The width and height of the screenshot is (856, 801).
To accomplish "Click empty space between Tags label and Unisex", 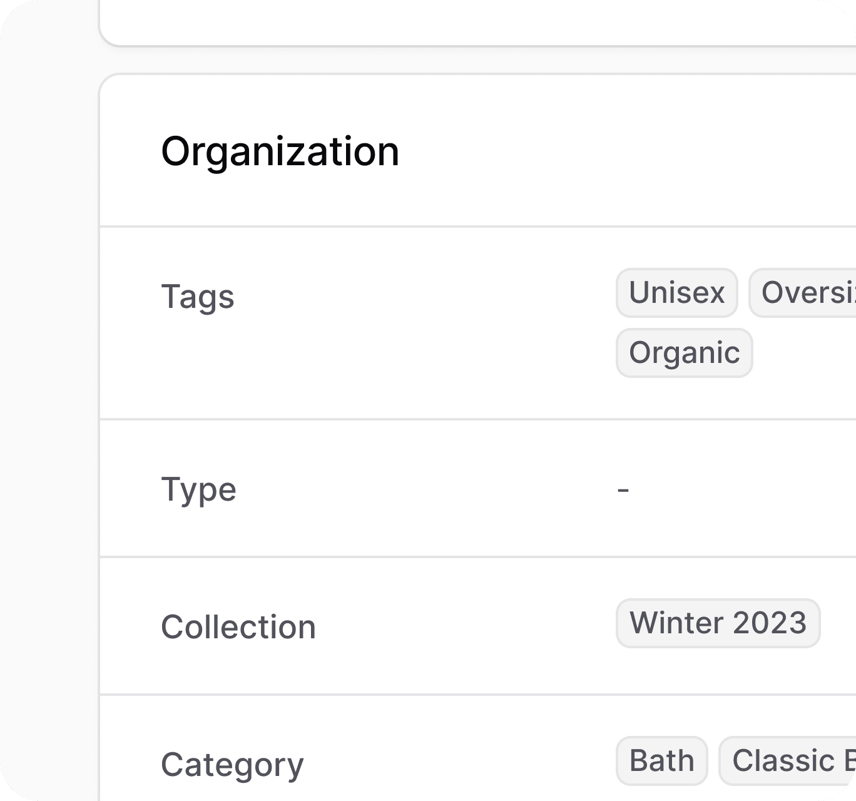I will (x=425, y=297).
